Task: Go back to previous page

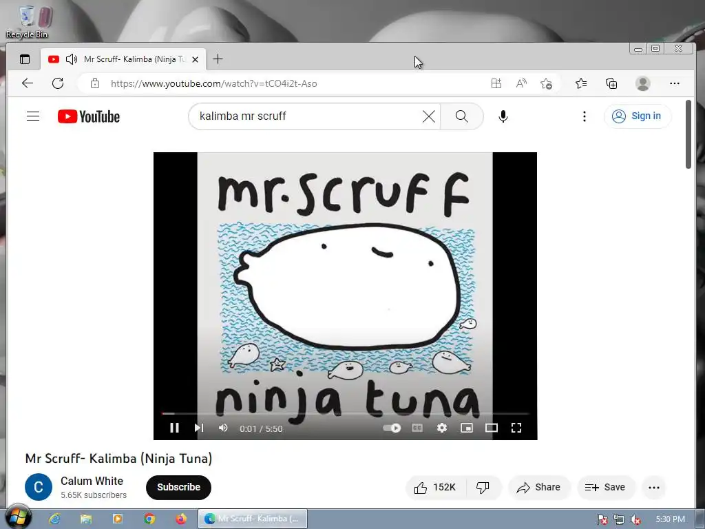Action: (x=28, y=83)
